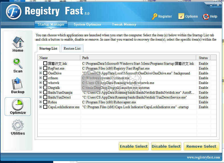Check the BaiduYunGuanjia checkbox
The height and width of the screenshot is (163, 224).
click(x=45, y=92)
